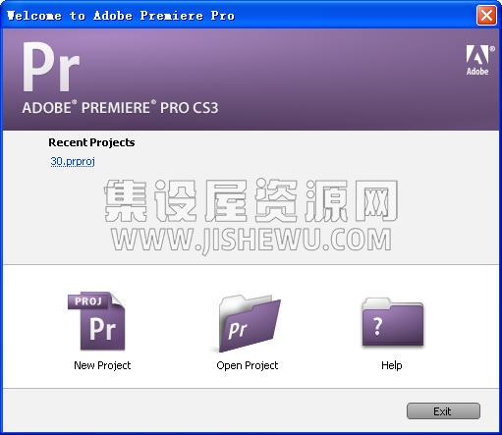The width and height of the screenshot is (502, 435).
Task: Click the Chinese 集设屋资源网 watermark text
Action: pyautogui.click(x=251, y=200)
